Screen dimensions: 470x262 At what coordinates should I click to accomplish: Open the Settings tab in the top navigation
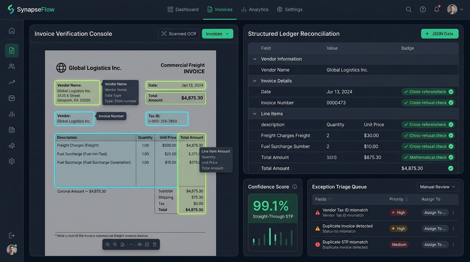[x=290, y=10]
